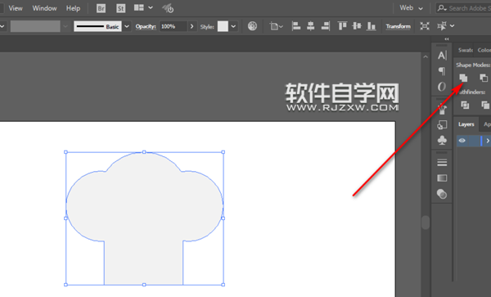Open the OpenType panel icon
The height and width of the screenshot is (297, 491).
[442, 87]
